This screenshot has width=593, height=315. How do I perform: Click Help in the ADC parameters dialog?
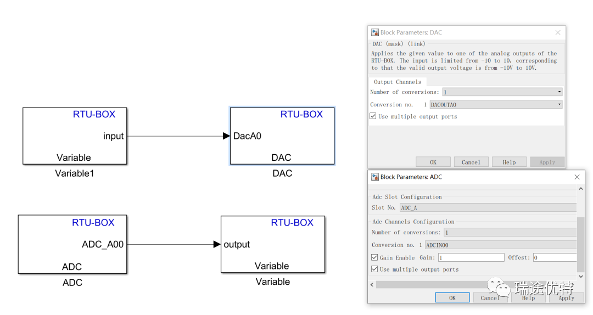coord(528,297)
